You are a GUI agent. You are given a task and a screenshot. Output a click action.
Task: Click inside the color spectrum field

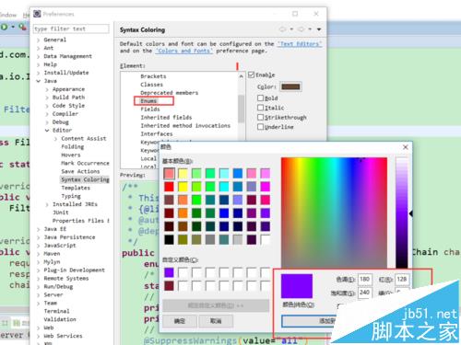click(x=334, y=213)
